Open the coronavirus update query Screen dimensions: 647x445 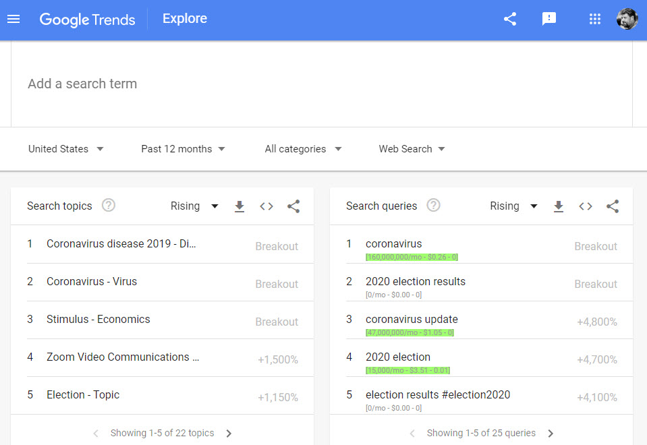click(412, 320)
